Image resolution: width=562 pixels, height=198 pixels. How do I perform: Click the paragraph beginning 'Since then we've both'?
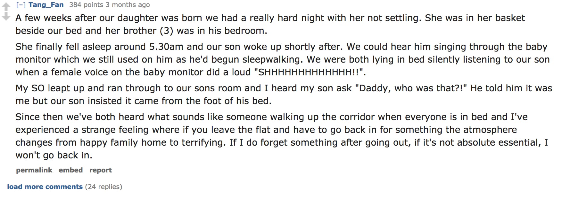tap(282, 136)
